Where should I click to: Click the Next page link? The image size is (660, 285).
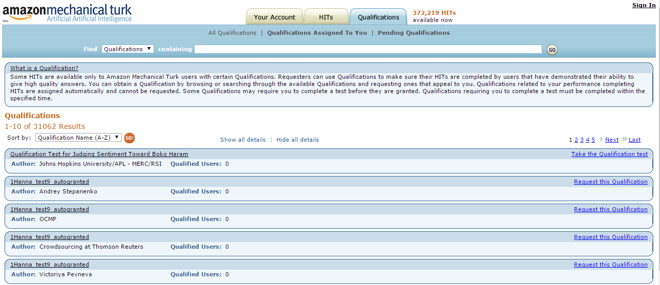(x=612, y=140)
